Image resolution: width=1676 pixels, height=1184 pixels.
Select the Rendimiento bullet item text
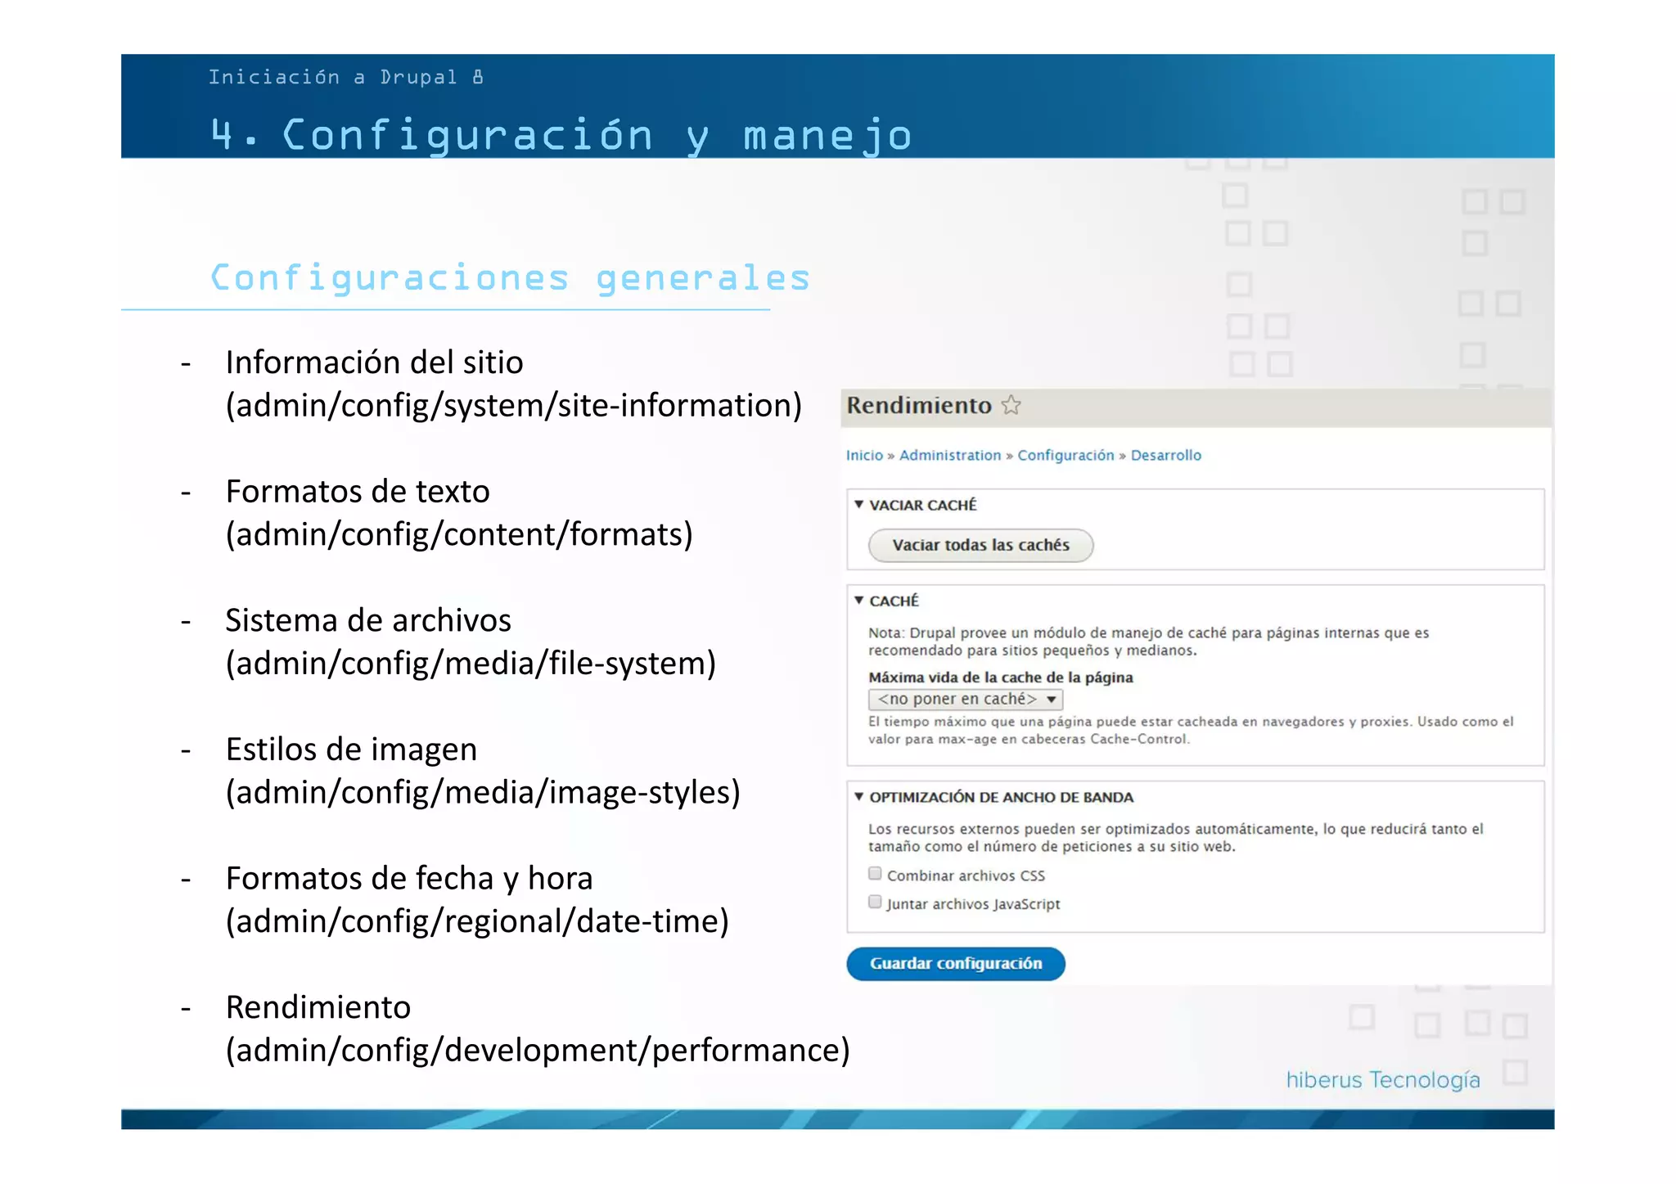[318, 1007]
